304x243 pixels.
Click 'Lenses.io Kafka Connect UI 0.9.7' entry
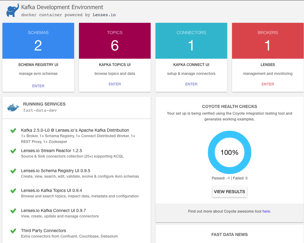click(53, 210)
